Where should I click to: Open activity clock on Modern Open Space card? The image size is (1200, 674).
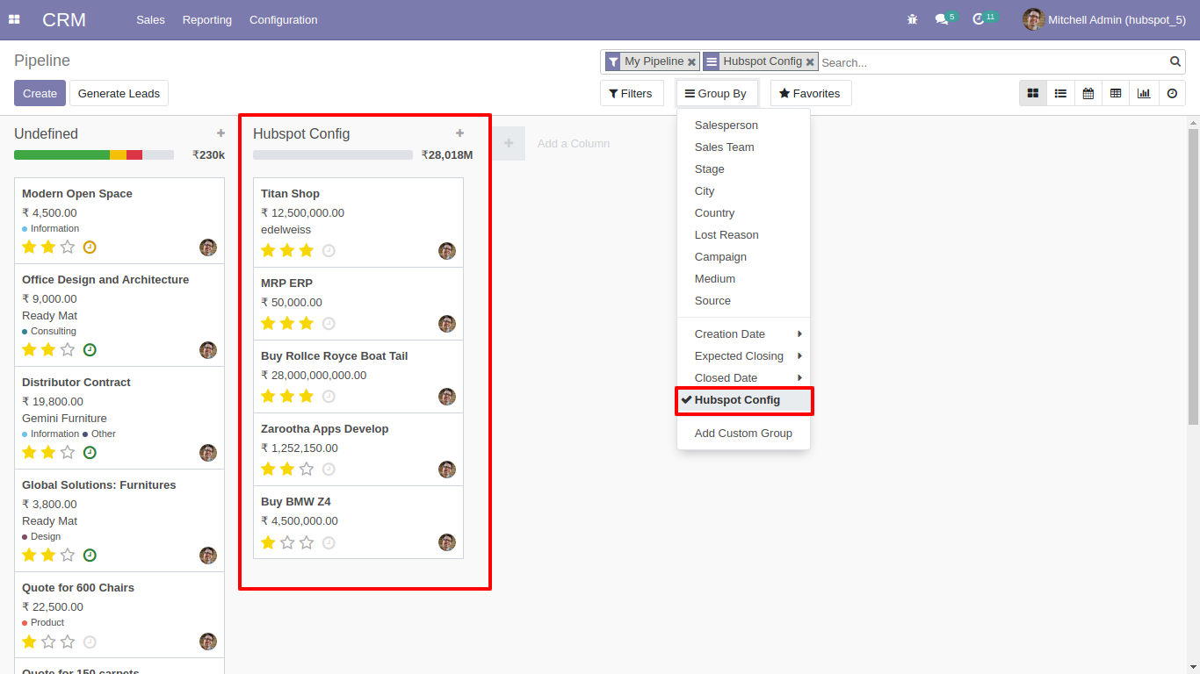tap(90, 247)
